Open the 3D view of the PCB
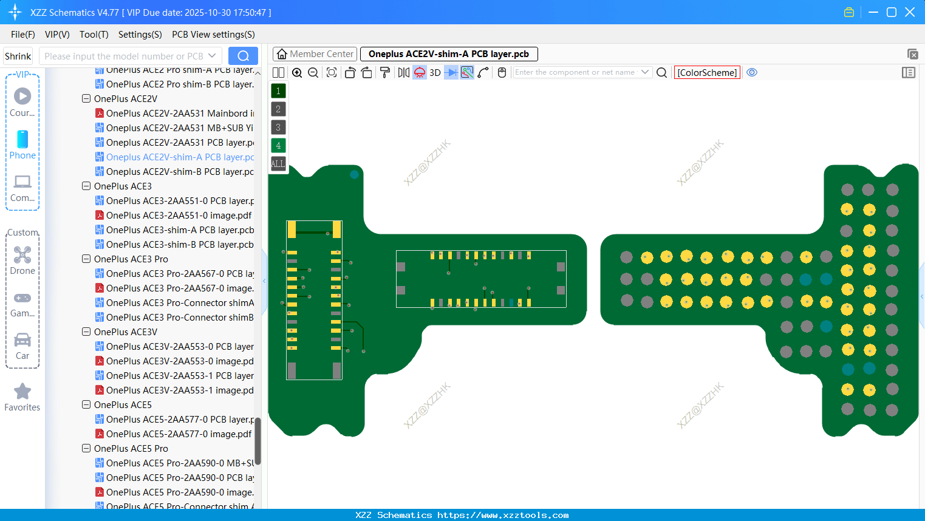The width and height of the screenshot is (925, 521). [x=435, y=72]
